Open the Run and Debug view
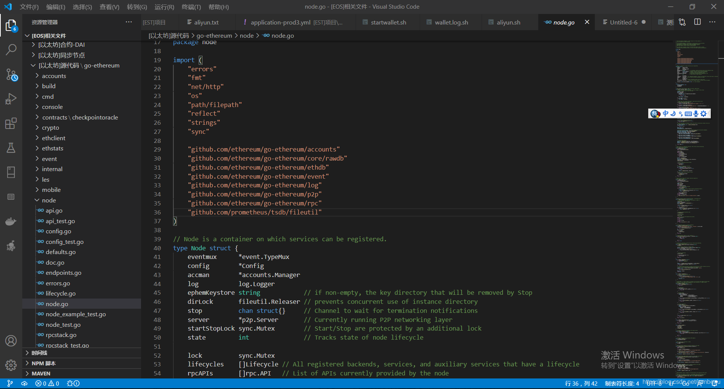The width and height of the screenshot is (724, 389). coord(11,99)
